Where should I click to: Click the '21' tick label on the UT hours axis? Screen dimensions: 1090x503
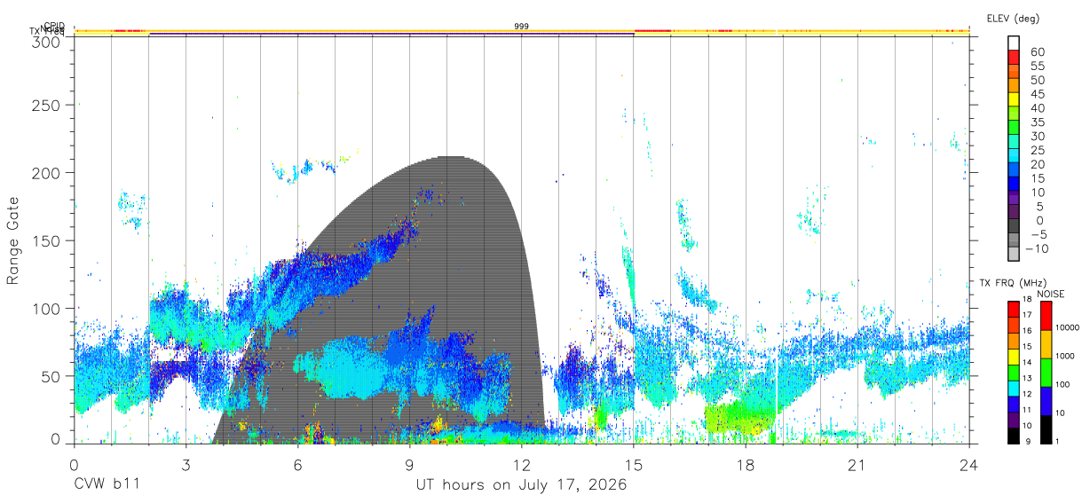pyautogui.click(x=857, y=465)
